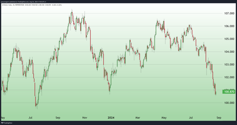Click the Mar label on time axis
The height and width of the screenshot is (125, 237).
[x=138, y=118]
